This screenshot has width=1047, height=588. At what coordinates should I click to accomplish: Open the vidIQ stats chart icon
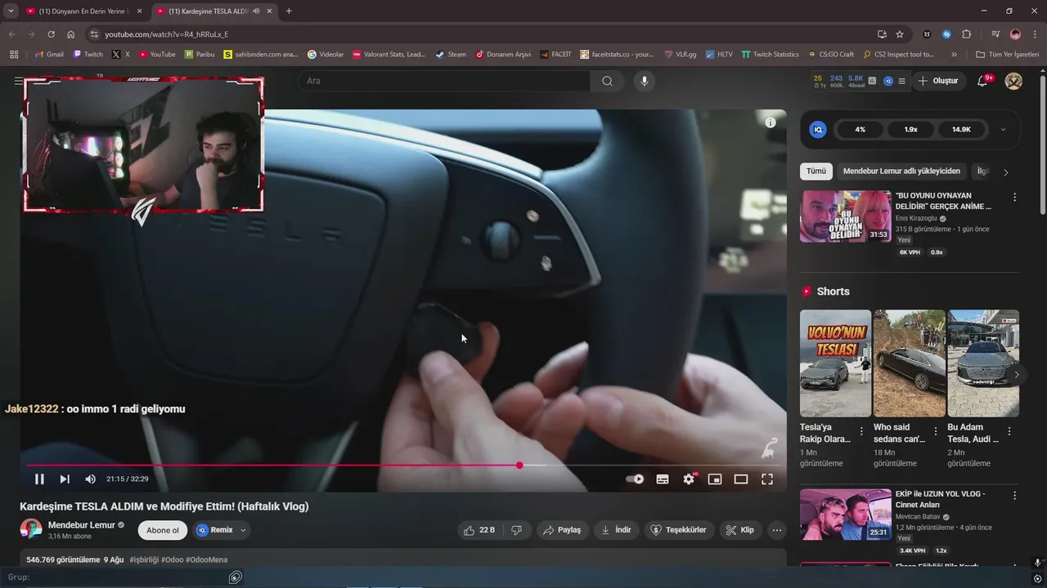point(872,81)
